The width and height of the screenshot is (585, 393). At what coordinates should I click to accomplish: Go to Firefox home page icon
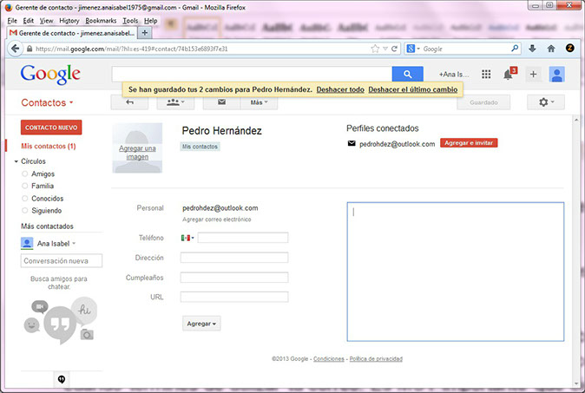(x=551, y=49)
